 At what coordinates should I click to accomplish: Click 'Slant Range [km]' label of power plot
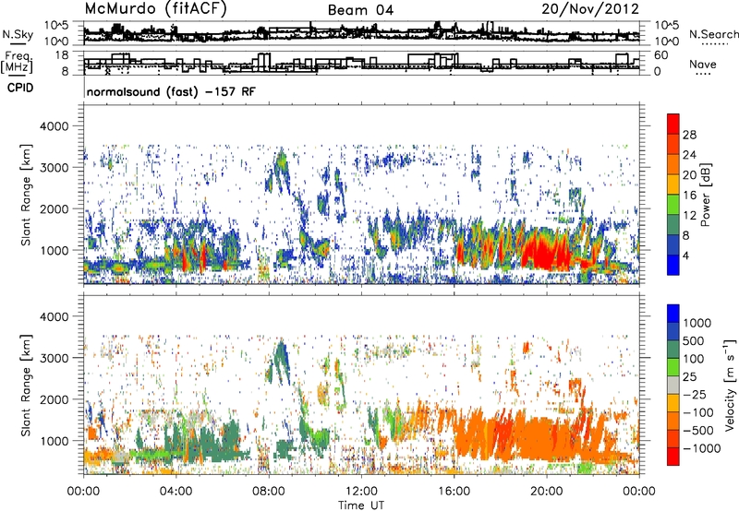(x=26, y=195)
